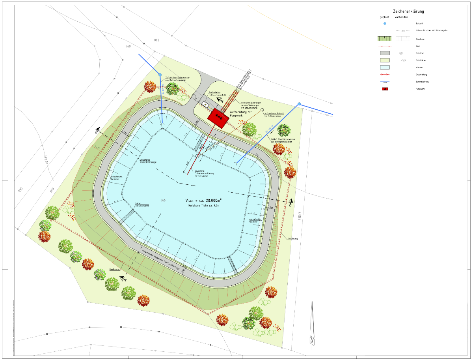Viewport: 473px width, 360px height.
Task: Select the north arrow symbol
Action: (312, 324)
